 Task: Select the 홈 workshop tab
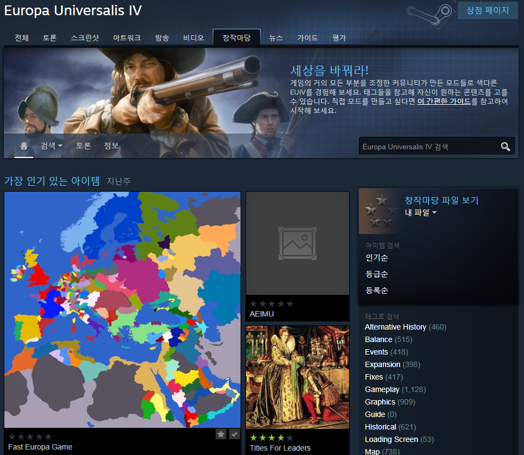coord(24,146)
